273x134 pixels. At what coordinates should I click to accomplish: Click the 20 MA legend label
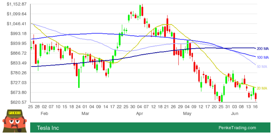(262, 88)
